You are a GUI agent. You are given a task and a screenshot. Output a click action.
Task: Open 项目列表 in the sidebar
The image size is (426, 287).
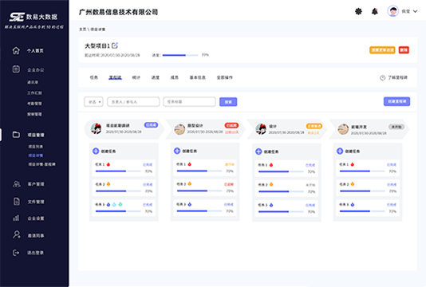[x=36, y=147]
